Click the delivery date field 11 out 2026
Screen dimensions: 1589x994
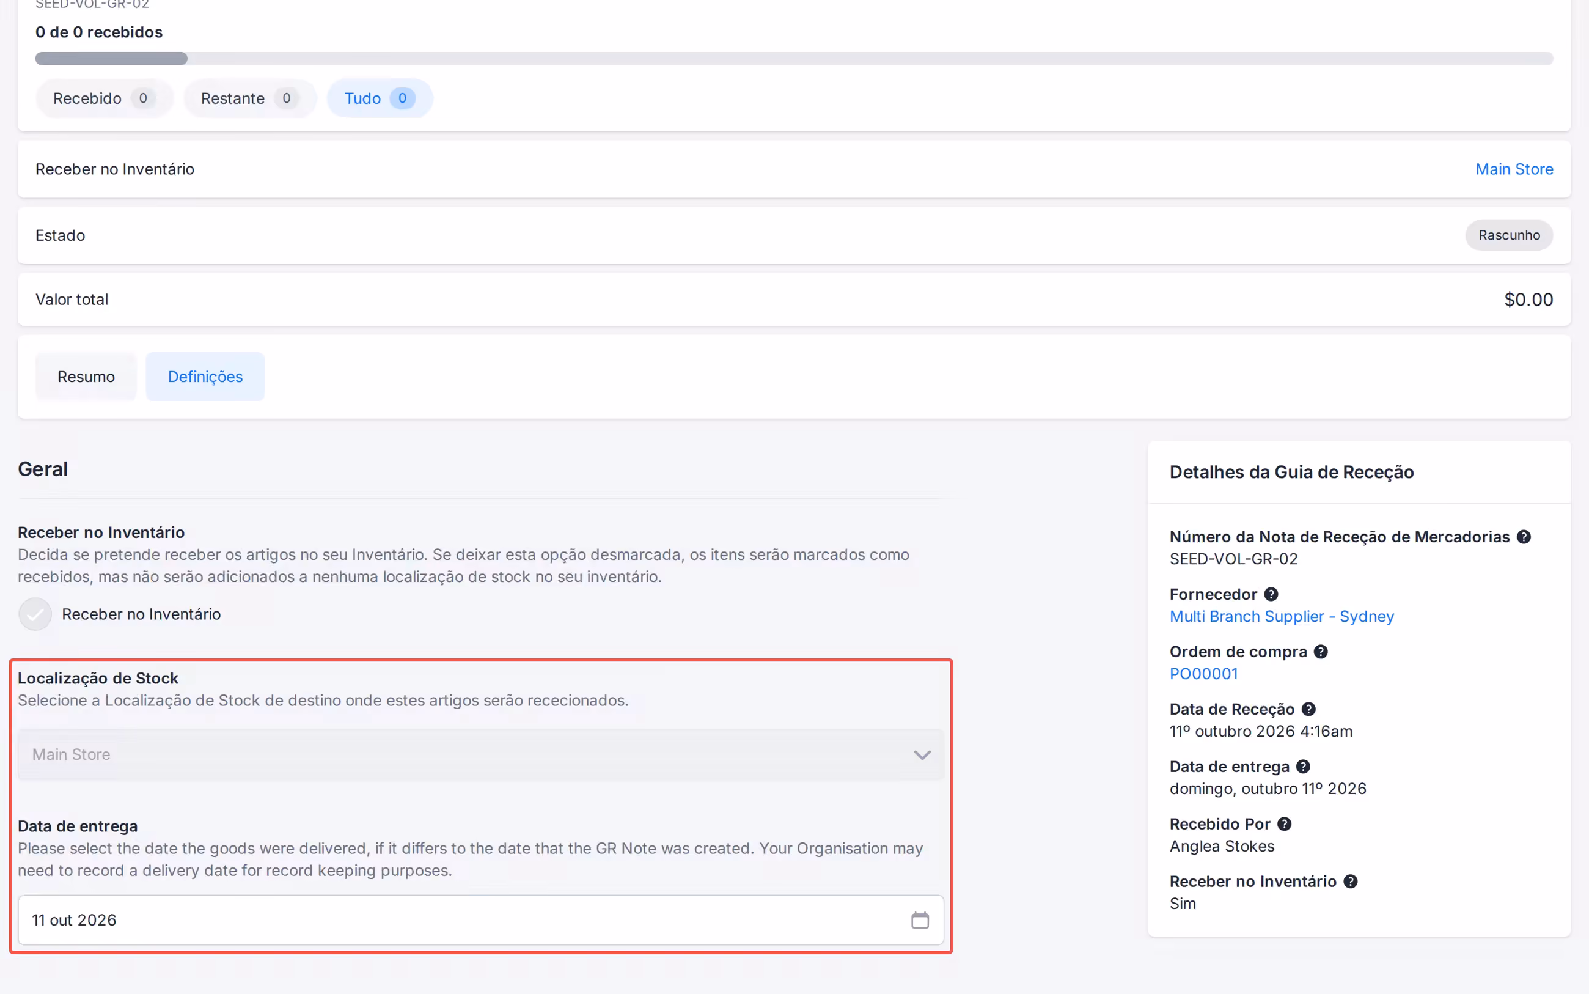(x=480, y=919)
